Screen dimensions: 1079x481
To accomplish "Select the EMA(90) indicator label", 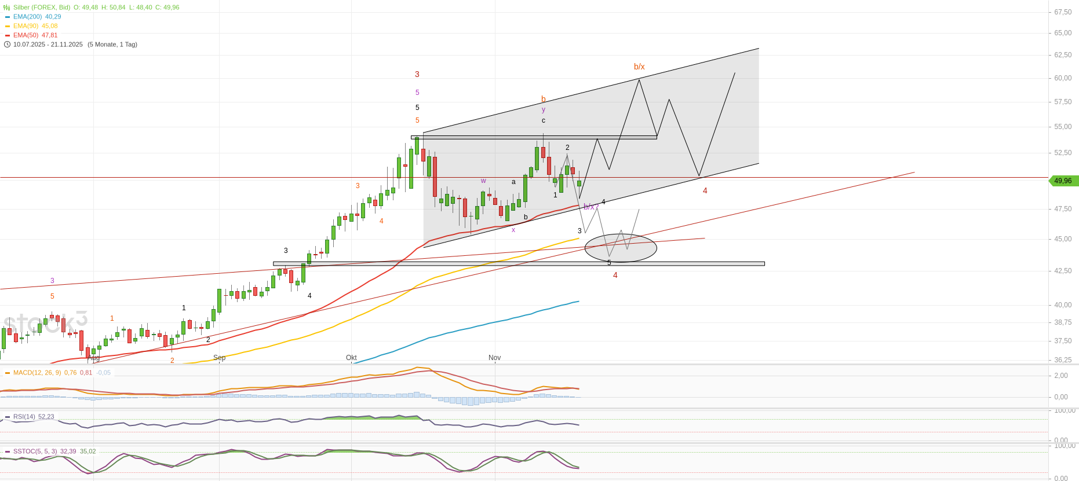I will (x=26, y=26).
